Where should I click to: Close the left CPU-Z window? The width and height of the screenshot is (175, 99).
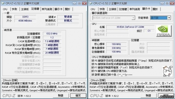coord(84,3)
